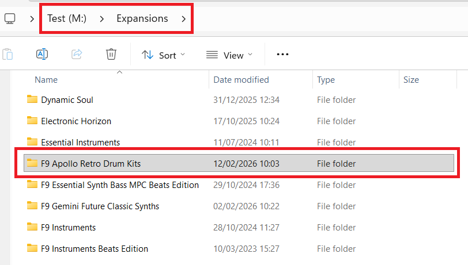Select the F9 Instruments folder name
This screenshot has width=468, height=265.
[69, 228]
